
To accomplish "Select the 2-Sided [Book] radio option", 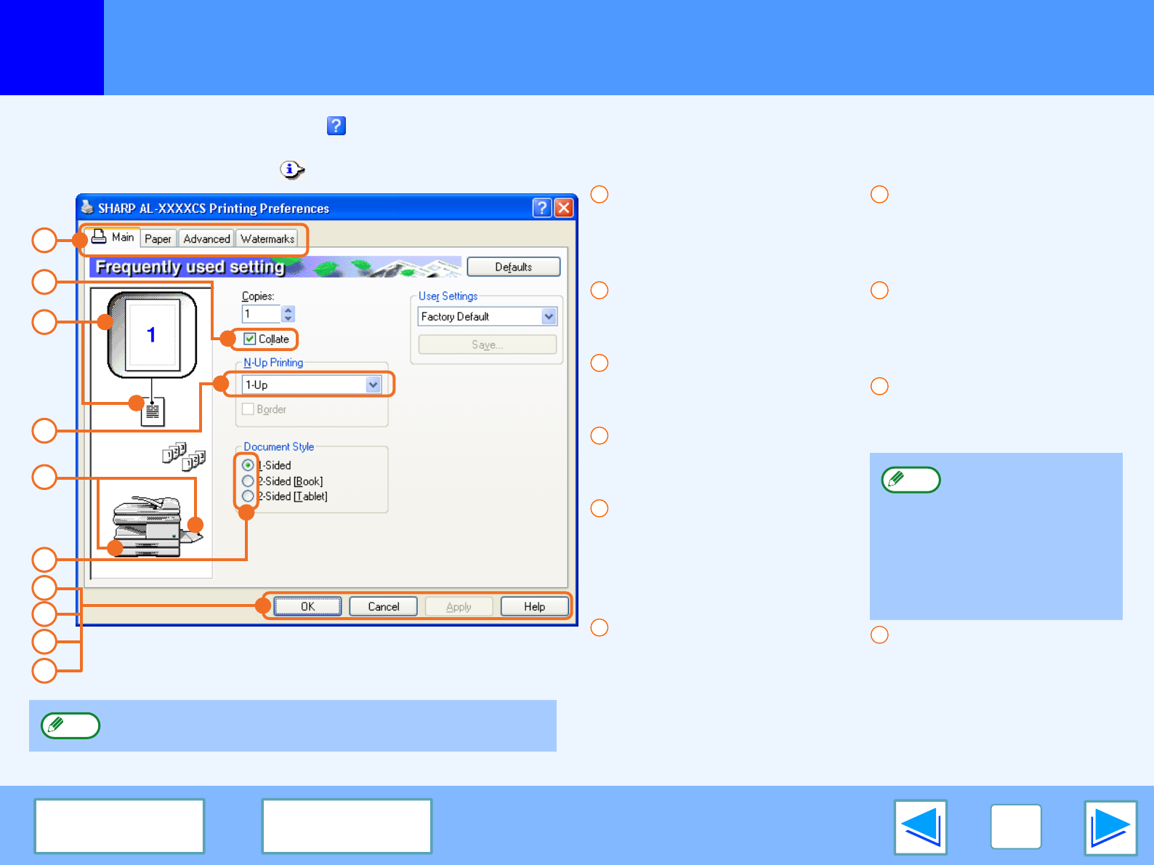I will coord(249,481).
